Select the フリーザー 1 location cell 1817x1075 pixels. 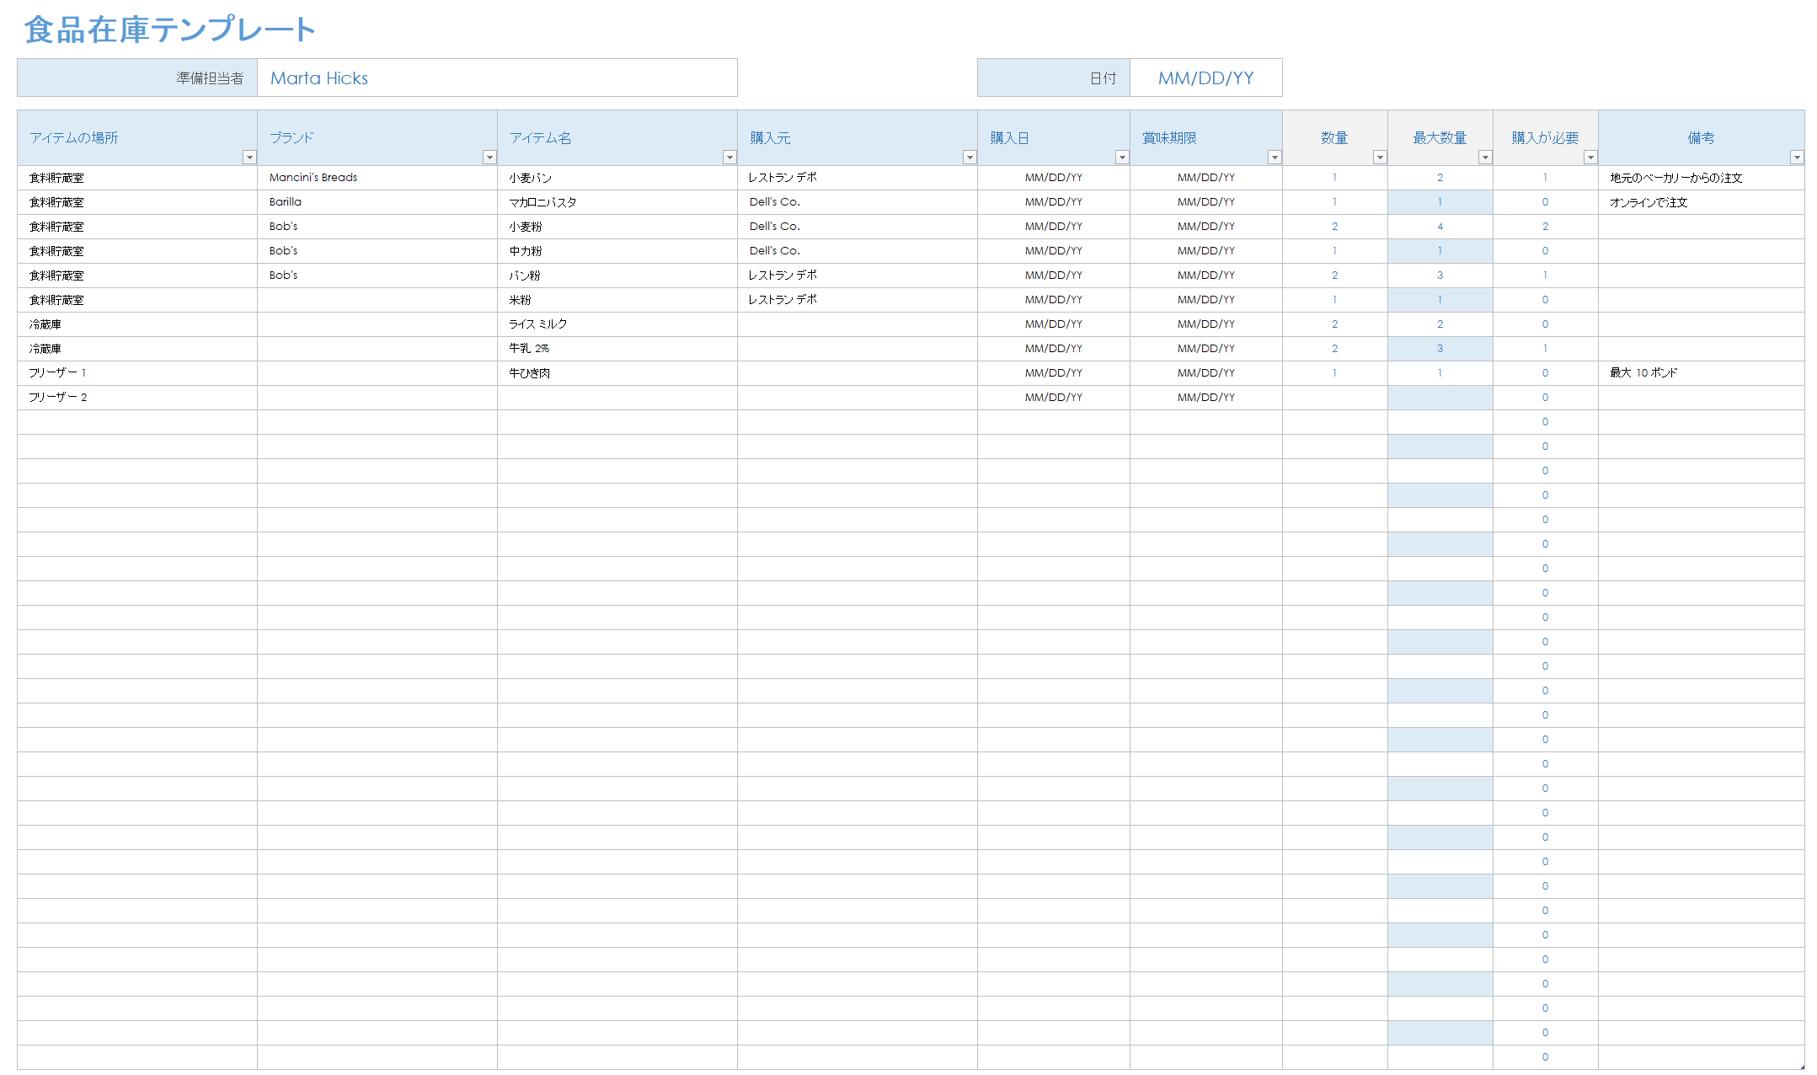point(137,373)
